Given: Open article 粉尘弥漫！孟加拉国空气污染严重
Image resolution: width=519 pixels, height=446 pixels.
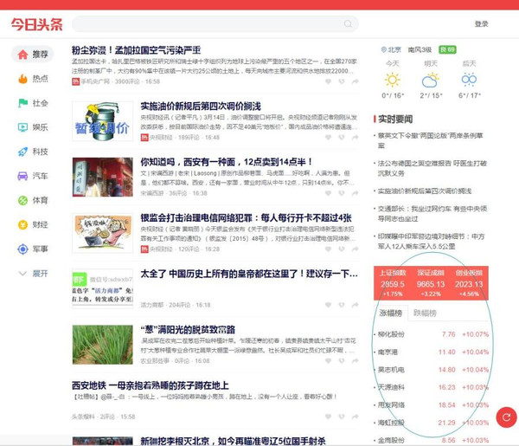Looking at the screenshot, I should click(x=136, y=50).
